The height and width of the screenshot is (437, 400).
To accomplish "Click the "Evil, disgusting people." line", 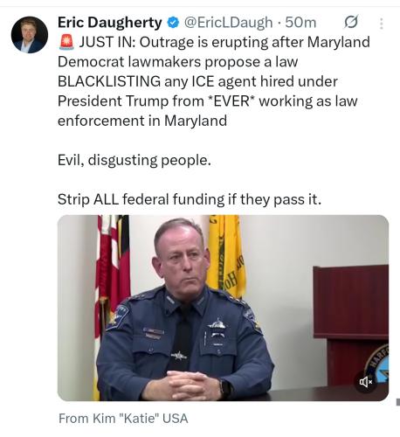I will [134, 160].
